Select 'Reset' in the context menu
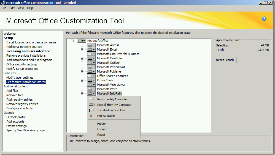The height and width of the screenshot is (155, 275). 114,135
